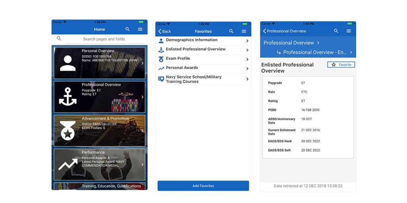Tap the Advancement & Promotion medal icon
This screenshot has width=407, height=203.
[68, 130]
